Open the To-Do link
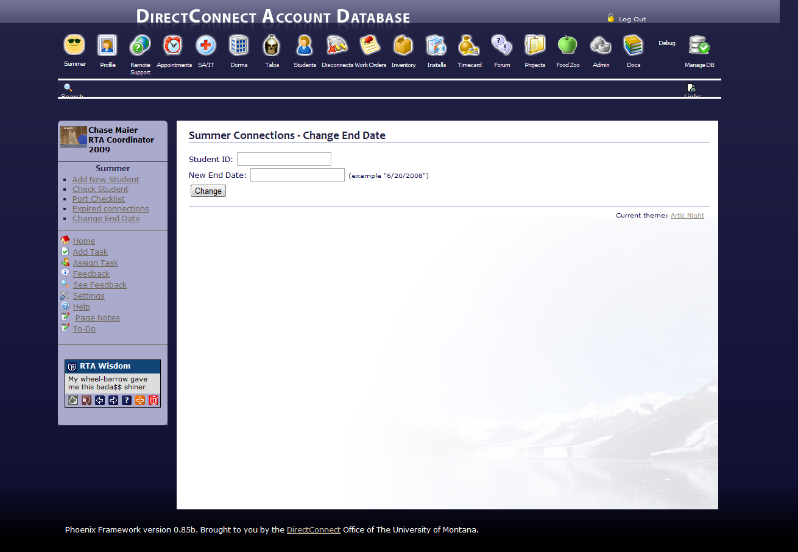The width and height of the screenshot is (798, 552). point(84,328)
